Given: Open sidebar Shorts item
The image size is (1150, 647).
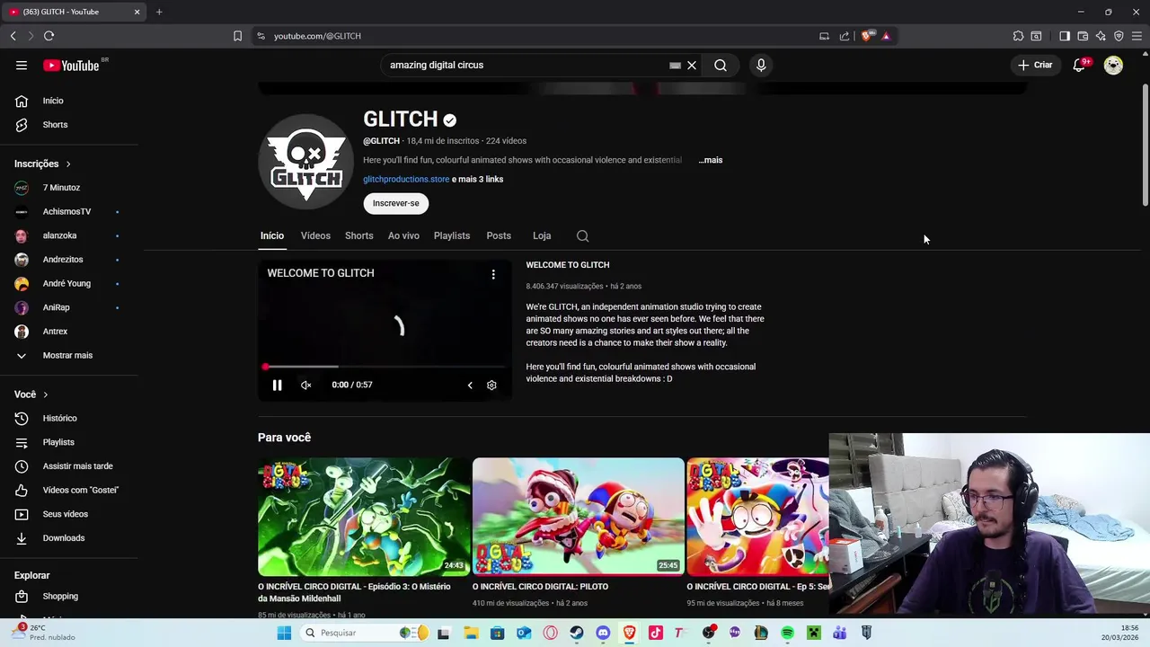Looking at the screenshot, I should click(69, 125).
